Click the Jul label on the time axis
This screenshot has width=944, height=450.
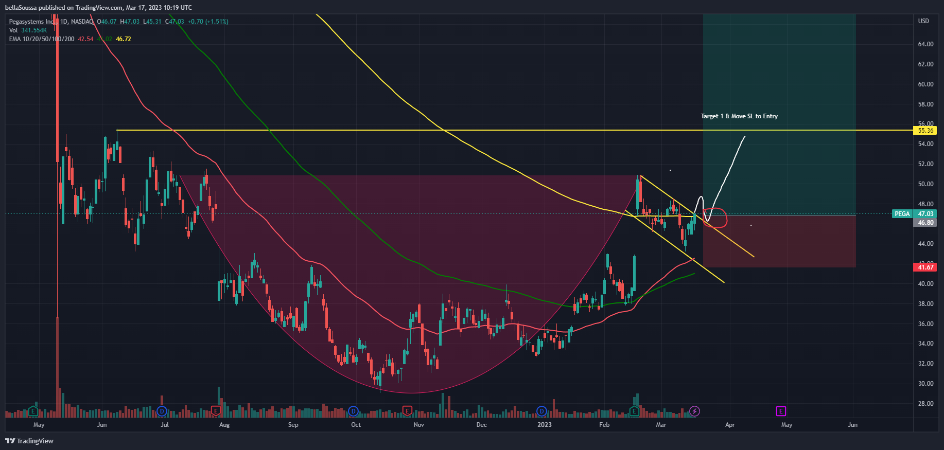click(165, 425)
